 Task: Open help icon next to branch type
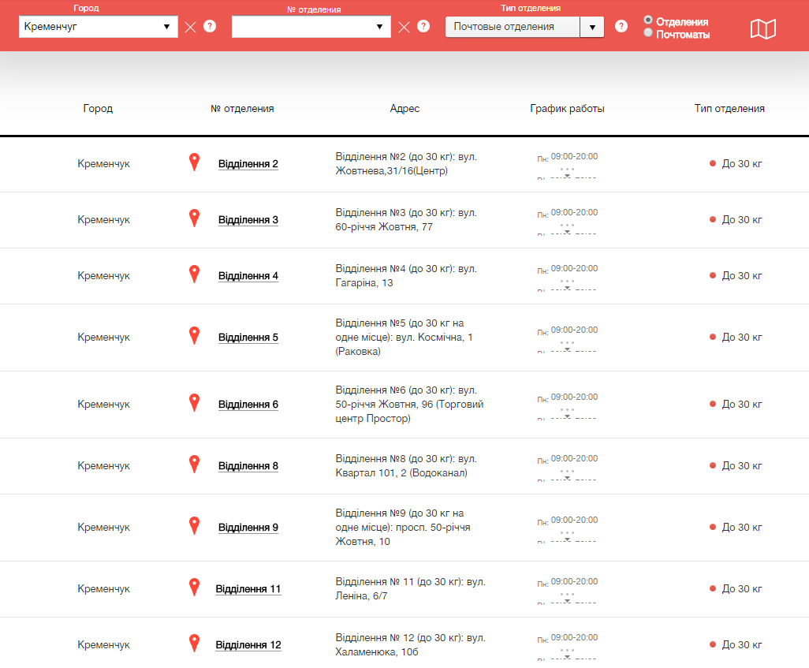(621, 26)
